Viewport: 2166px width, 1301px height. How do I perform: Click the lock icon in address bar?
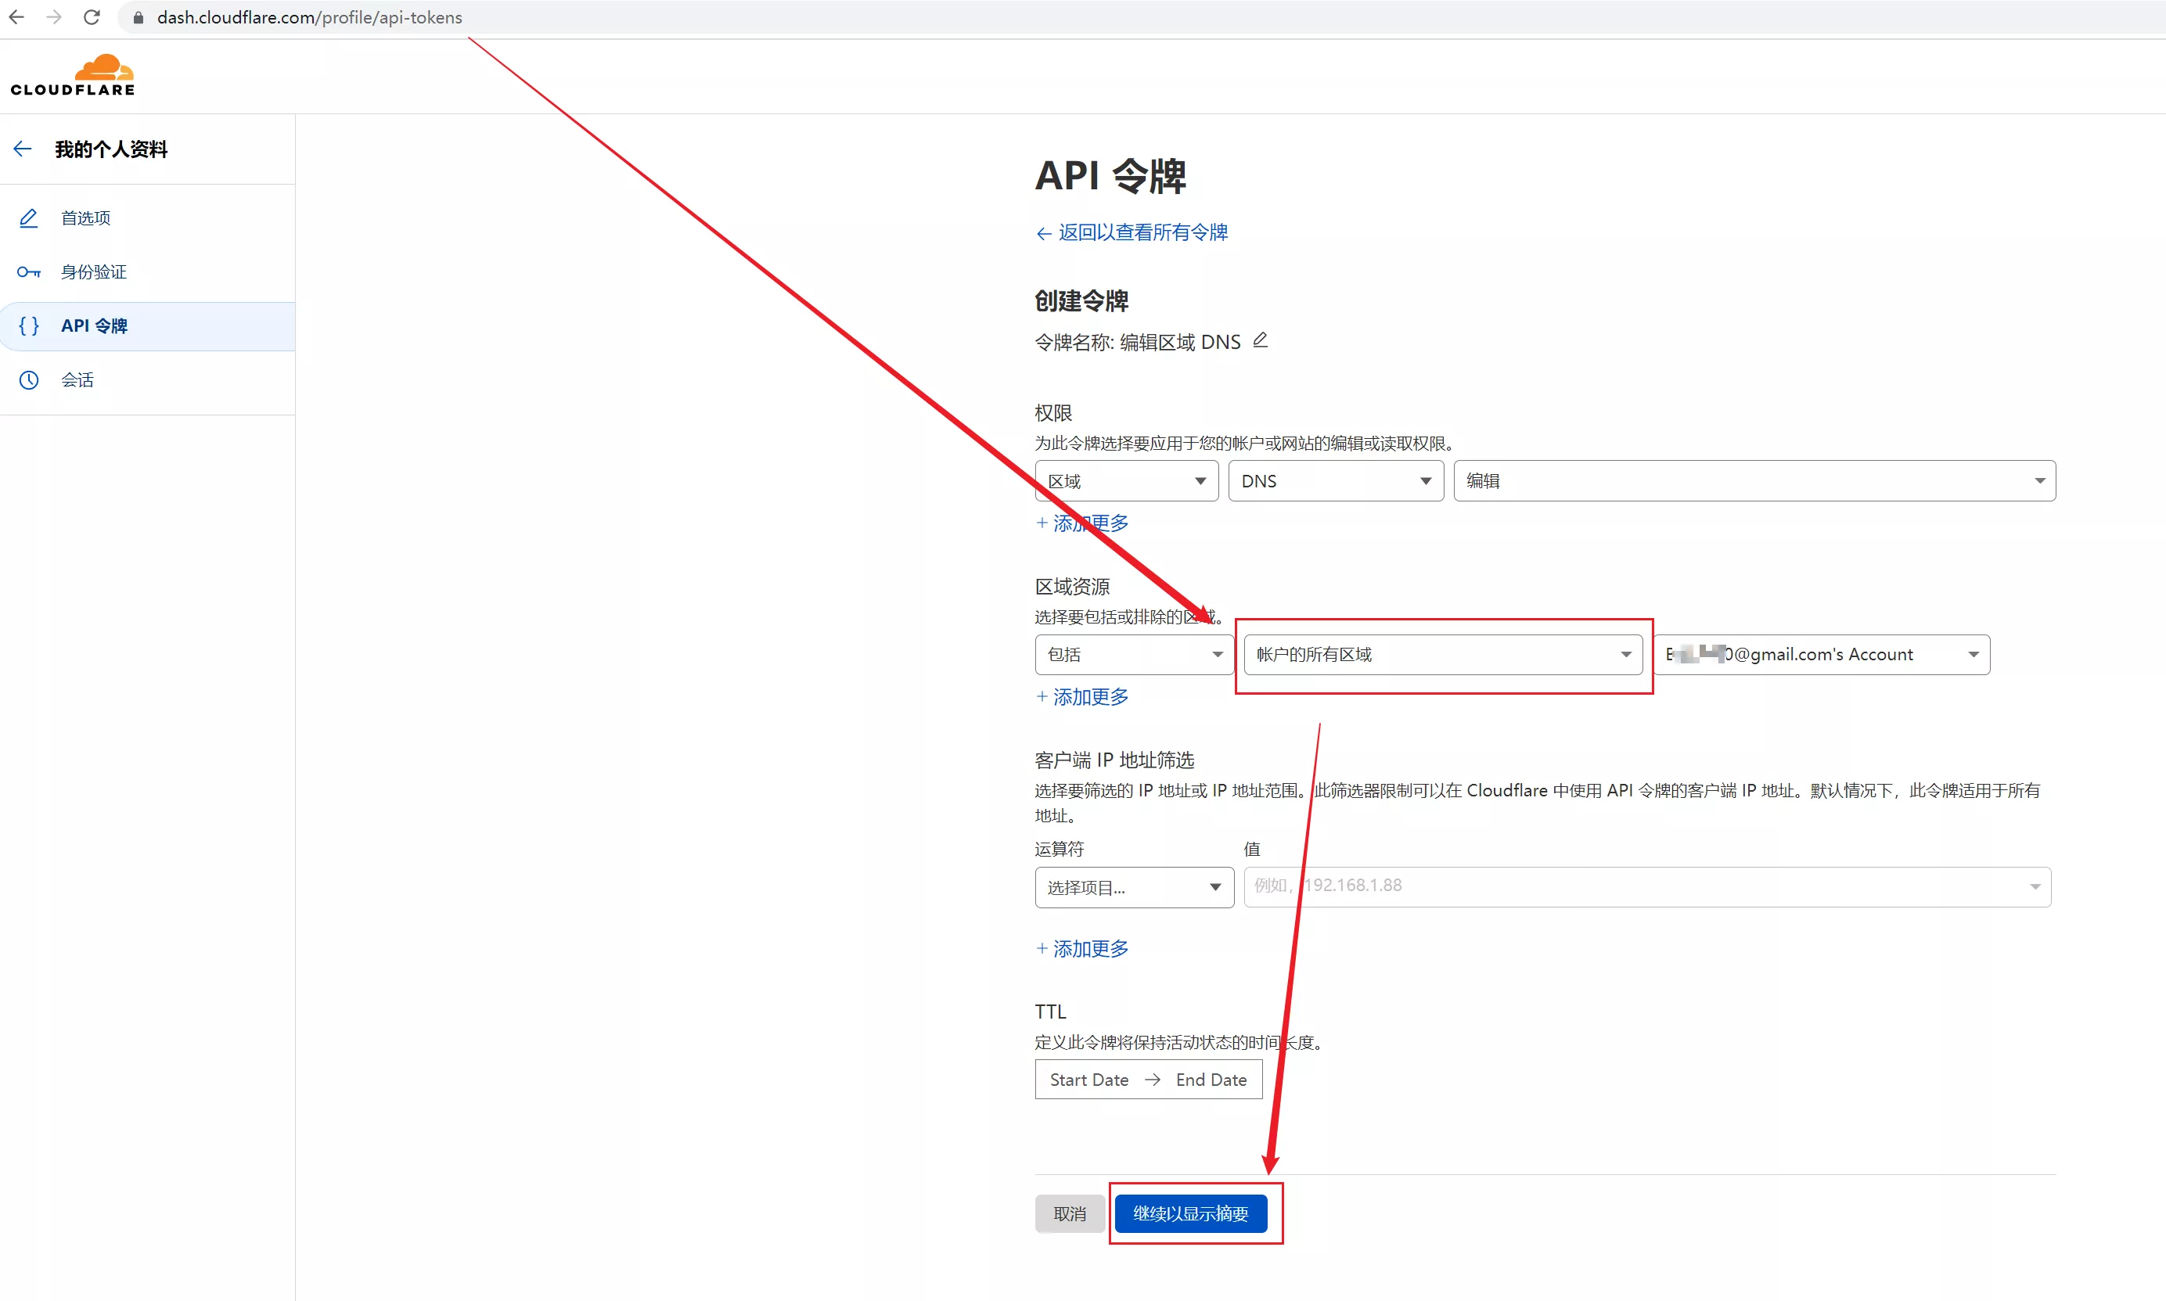click(139, 17)
